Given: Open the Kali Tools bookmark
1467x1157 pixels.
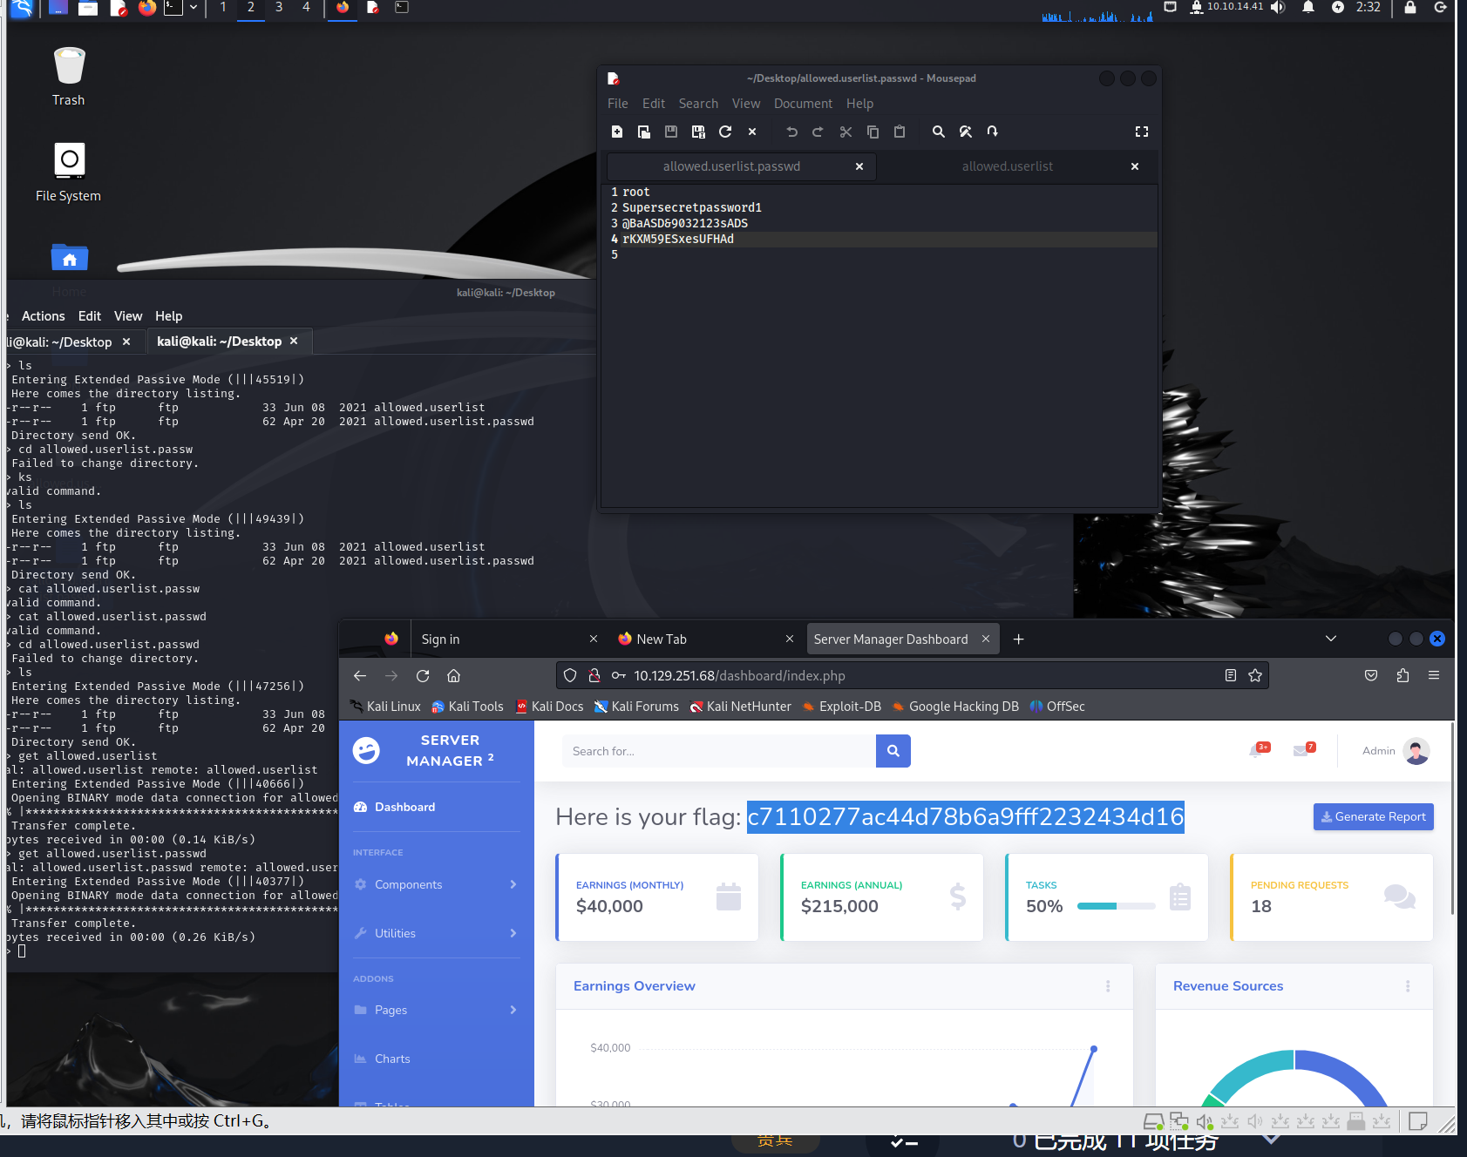Looking at the screenshot, I should (467, 707).
